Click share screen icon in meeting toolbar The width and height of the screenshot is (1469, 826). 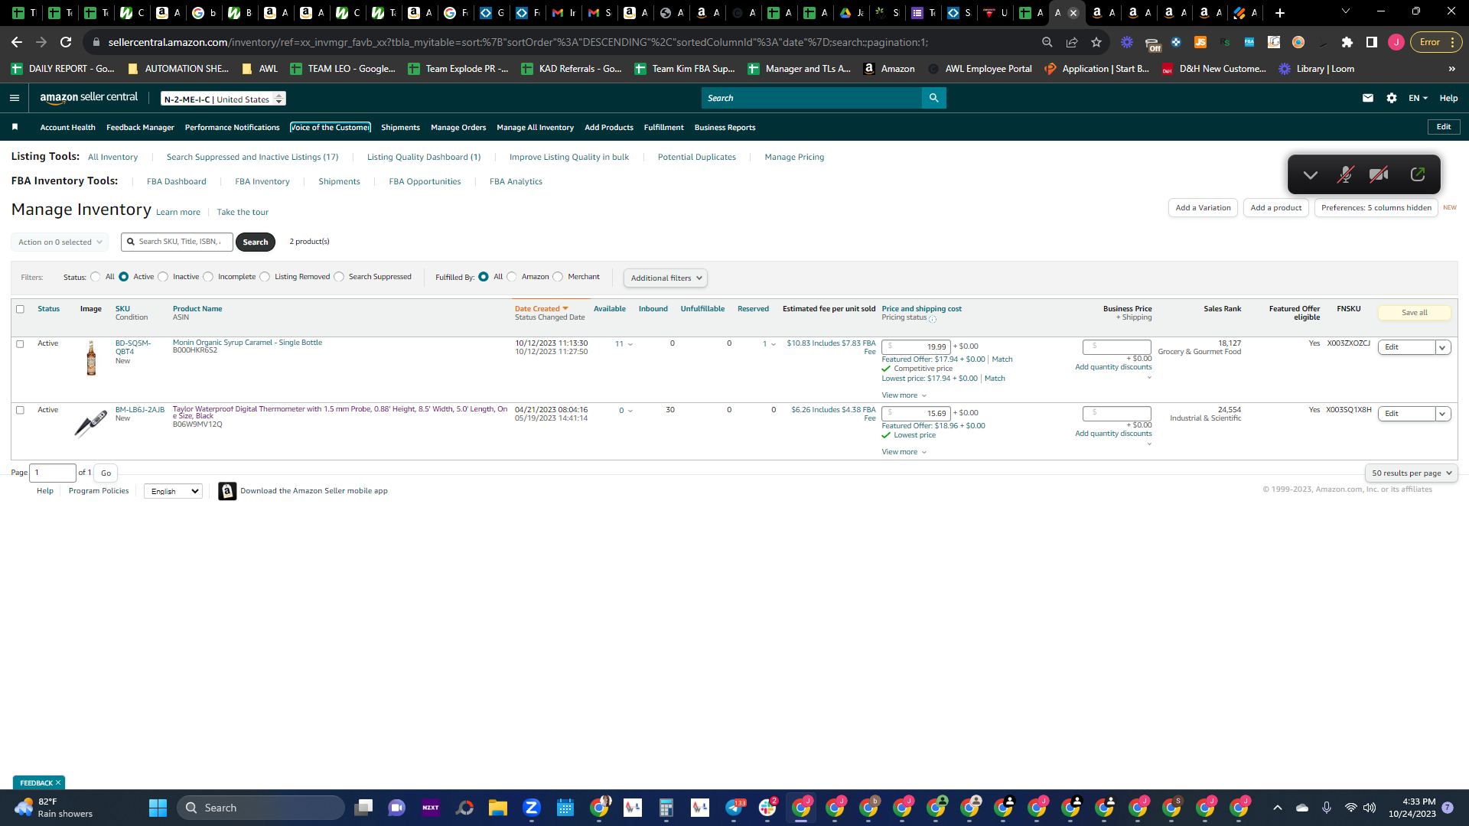(x=1417, y=174)
